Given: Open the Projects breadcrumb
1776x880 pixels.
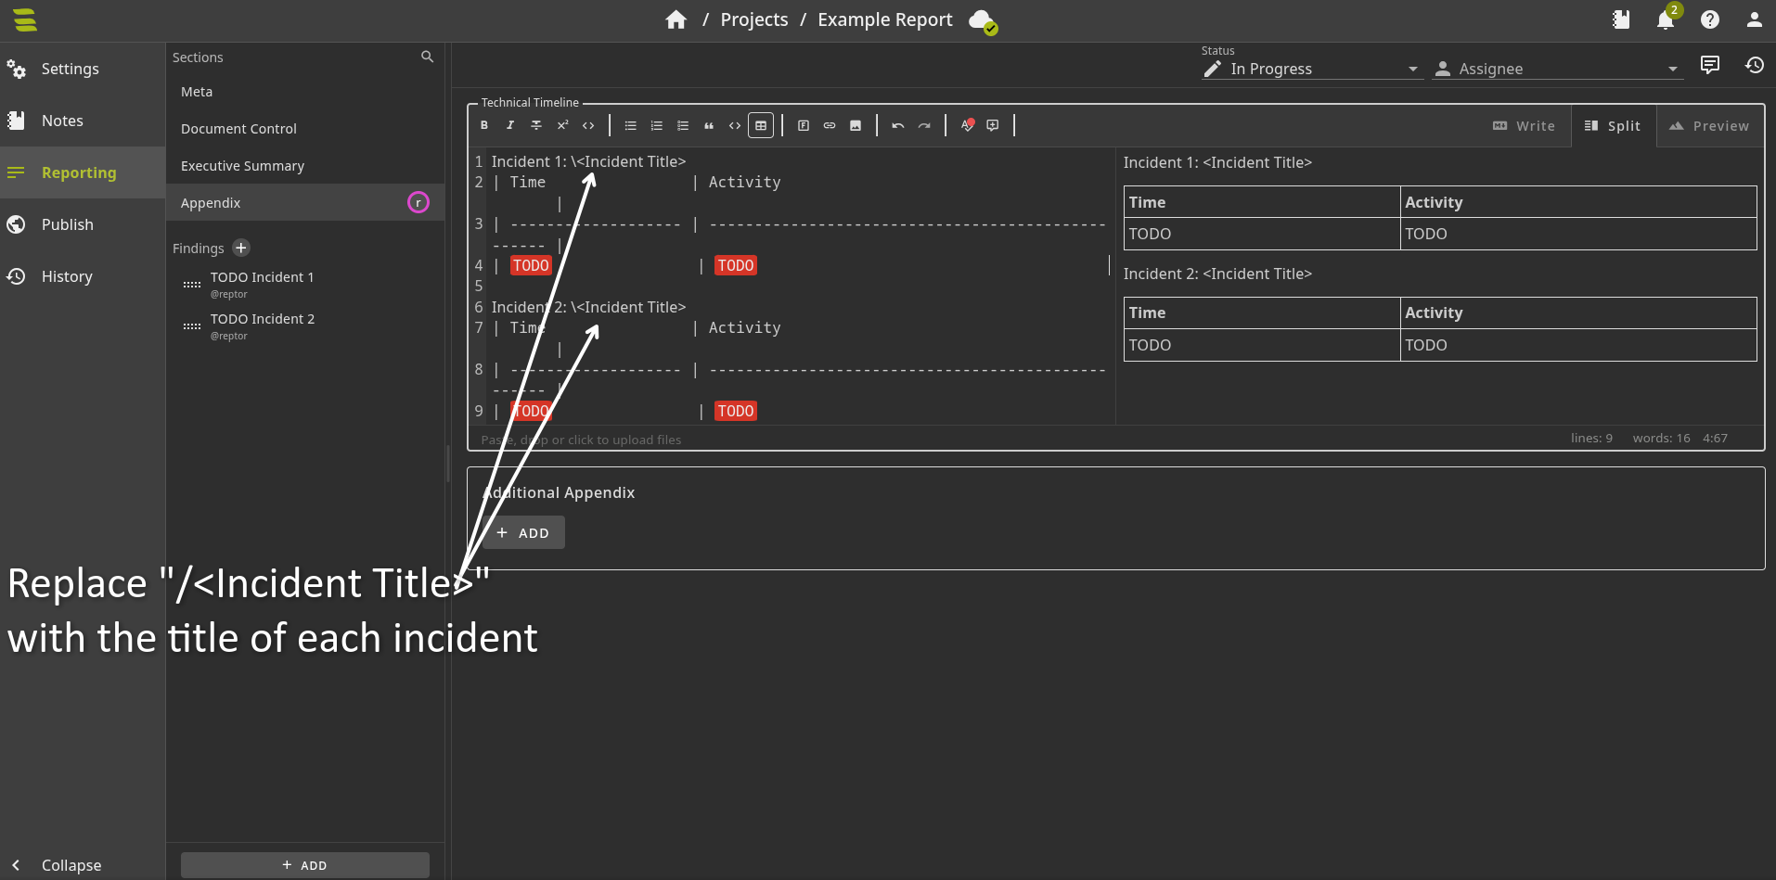Looking at the screenshot, I should (x=754, y=19).
